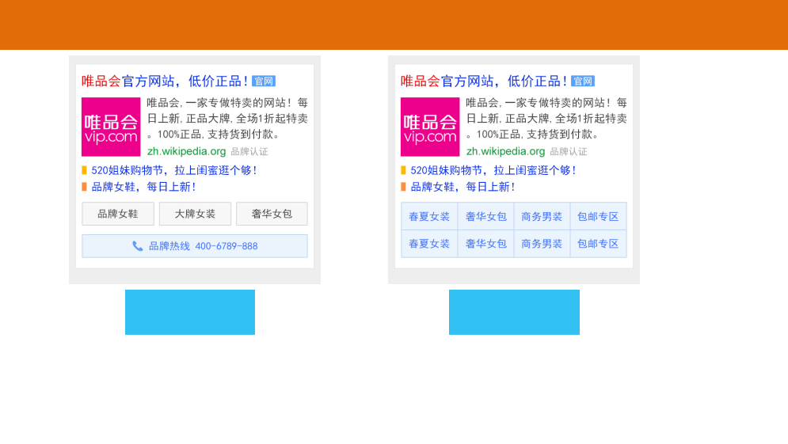Select 商务男装 in the second grid row
Screen dimensions: 788x444
coord(542,244)
